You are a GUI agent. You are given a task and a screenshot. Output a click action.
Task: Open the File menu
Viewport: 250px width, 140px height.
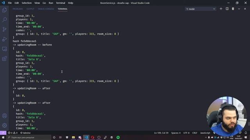pyautogui.click(x=10, y=3)
